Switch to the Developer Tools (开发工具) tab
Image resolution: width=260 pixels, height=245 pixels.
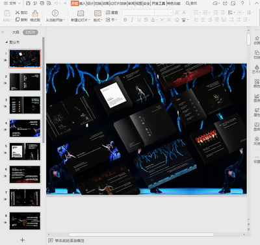pos(158,3)
